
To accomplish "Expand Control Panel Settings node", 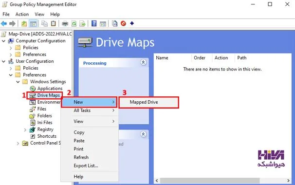I will click(18, 144).
